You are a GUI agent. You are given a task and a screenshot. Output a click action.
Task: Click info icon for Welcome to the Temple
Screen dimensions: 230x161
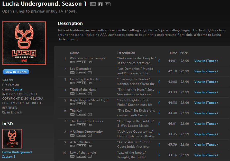pyautogui.click(x=159, y=61)
